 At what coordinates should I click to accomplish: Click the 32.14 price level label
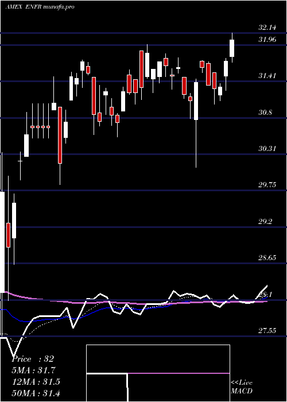pyautogui.click(x=267, y=27)
